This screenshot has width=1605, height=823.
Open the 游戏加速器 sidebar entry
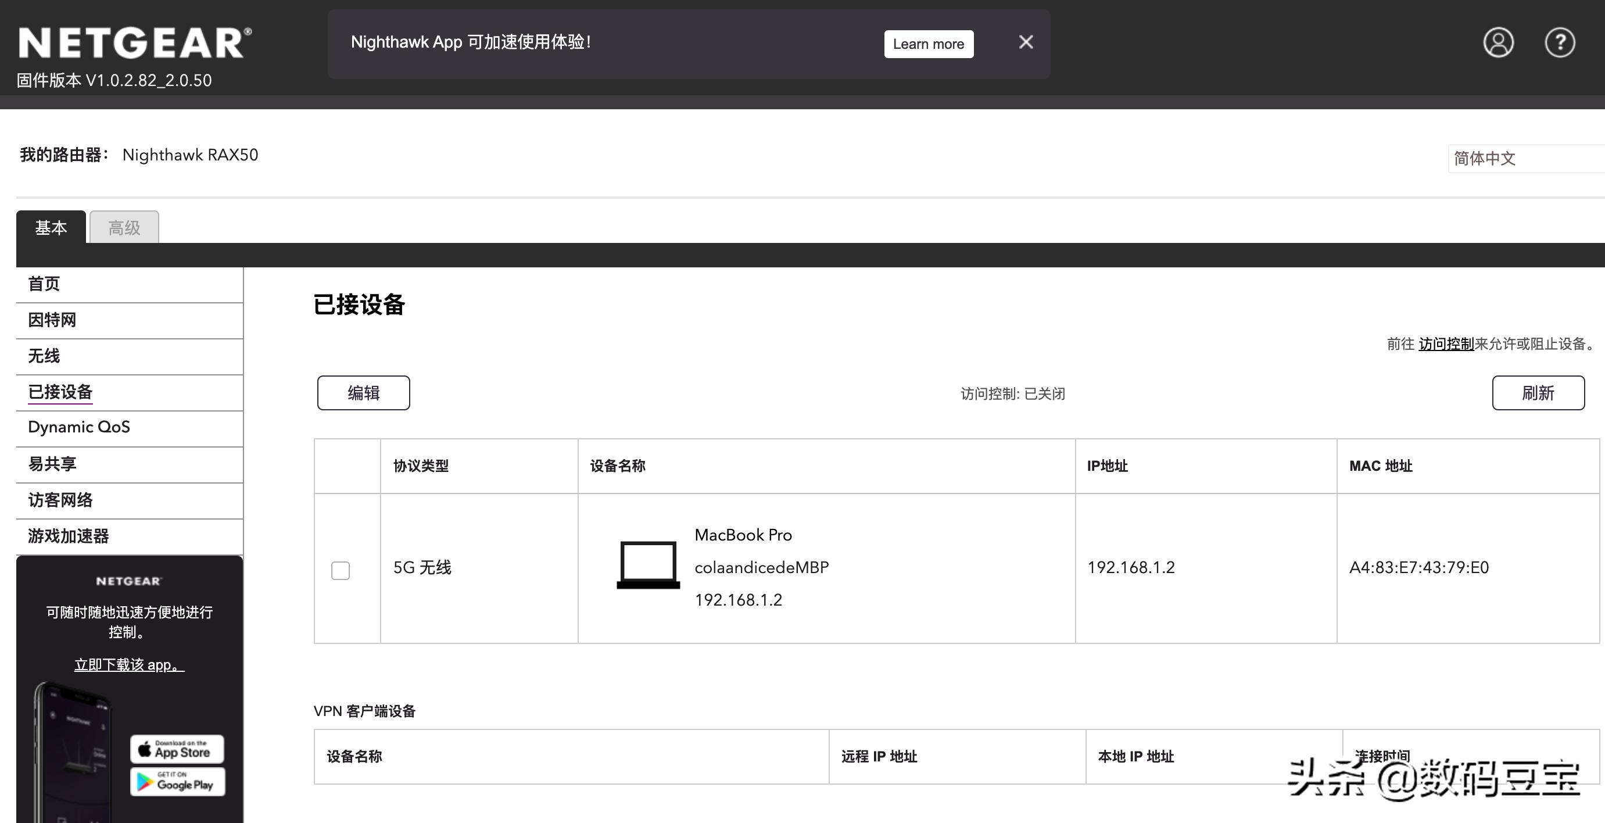click(x=69, y=536)
